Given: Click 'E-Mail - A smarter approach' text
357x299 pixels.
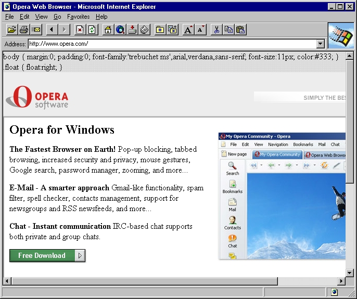Looking at the screenshot, I should [x=59, y=188].
